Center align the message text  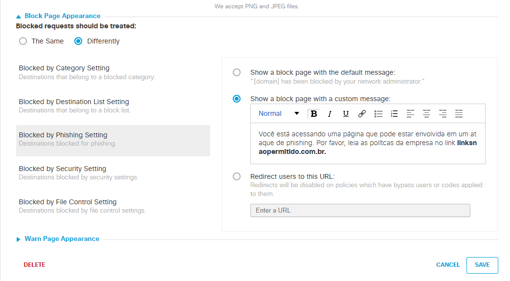click(426, 114)
